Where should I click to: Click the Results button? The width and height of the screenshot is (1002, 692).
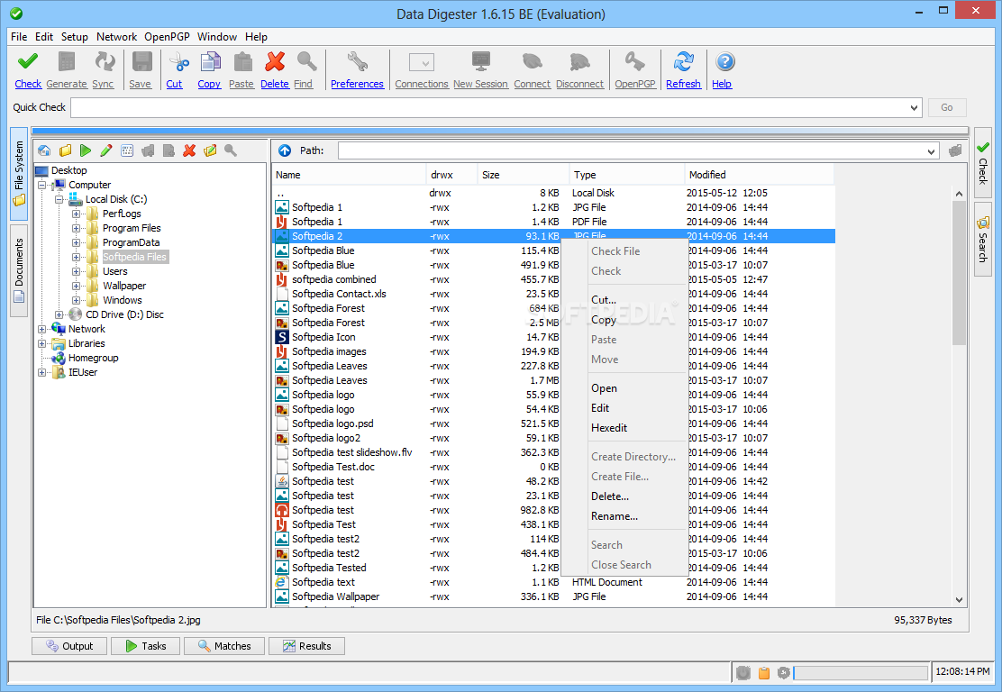306,646
